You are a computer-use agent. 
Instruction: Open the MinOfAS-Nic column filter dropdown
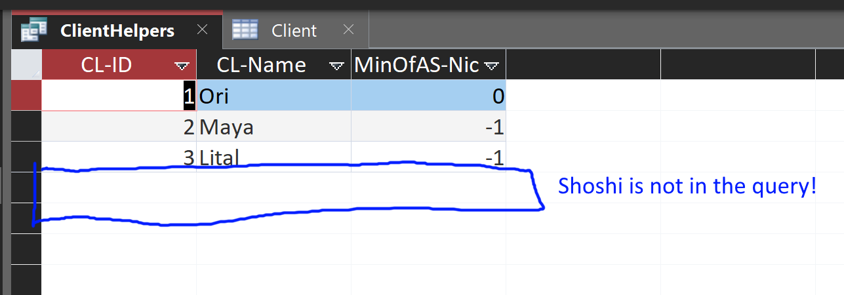tap(491, 65)
